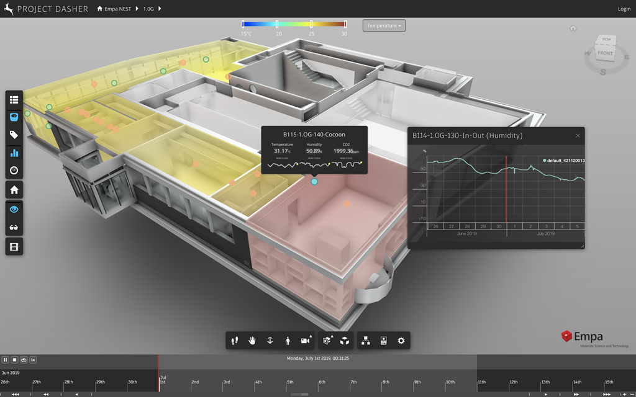Select the explode model cubes tool
636x397 pixels.
pyautogui.click(x=344, y=341)
